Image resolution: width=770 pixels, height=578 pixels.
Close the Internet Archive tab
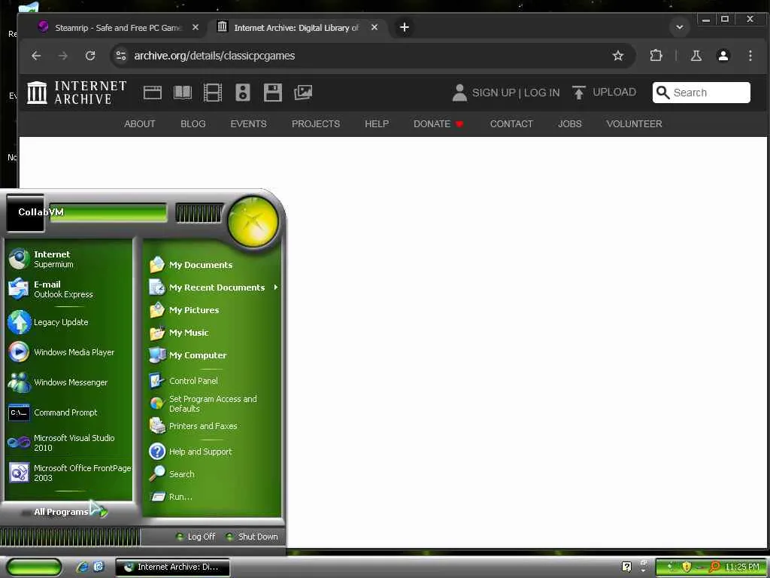click(x=374, y=28)
